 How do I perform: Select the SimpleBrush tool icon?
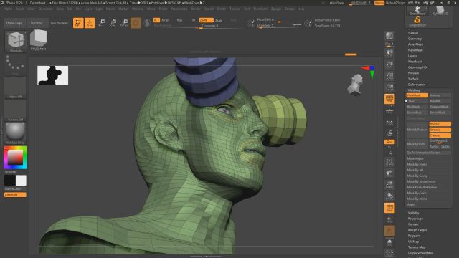tap(417, 21)
